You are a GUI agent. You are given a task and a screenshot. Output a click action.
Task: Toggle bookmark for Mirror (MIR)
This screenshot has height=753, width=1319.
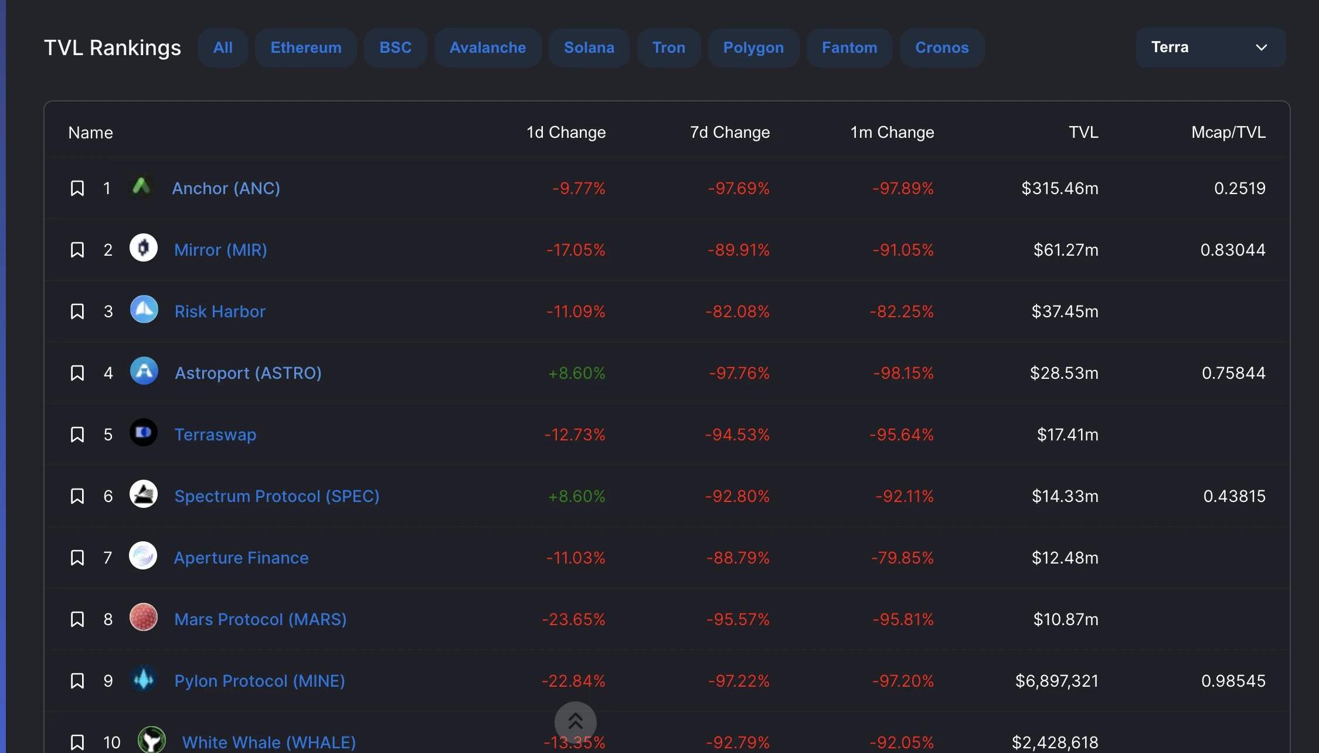click(x=77, y=250)
